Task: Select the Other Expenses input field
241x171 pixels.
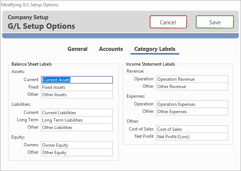Action: pyautogui.click(x=192, y=111)
